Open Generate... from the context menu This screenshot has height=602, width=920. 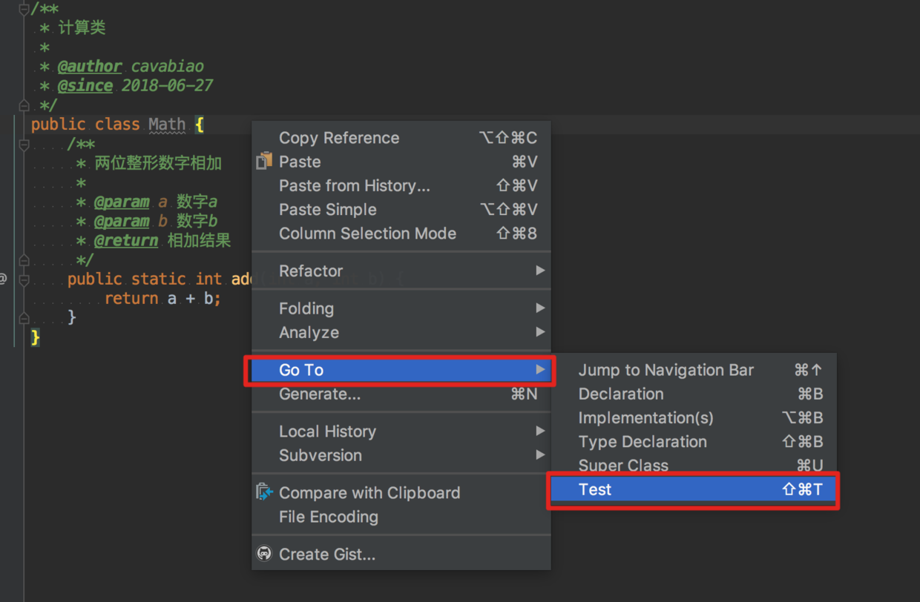click(320, 394)
